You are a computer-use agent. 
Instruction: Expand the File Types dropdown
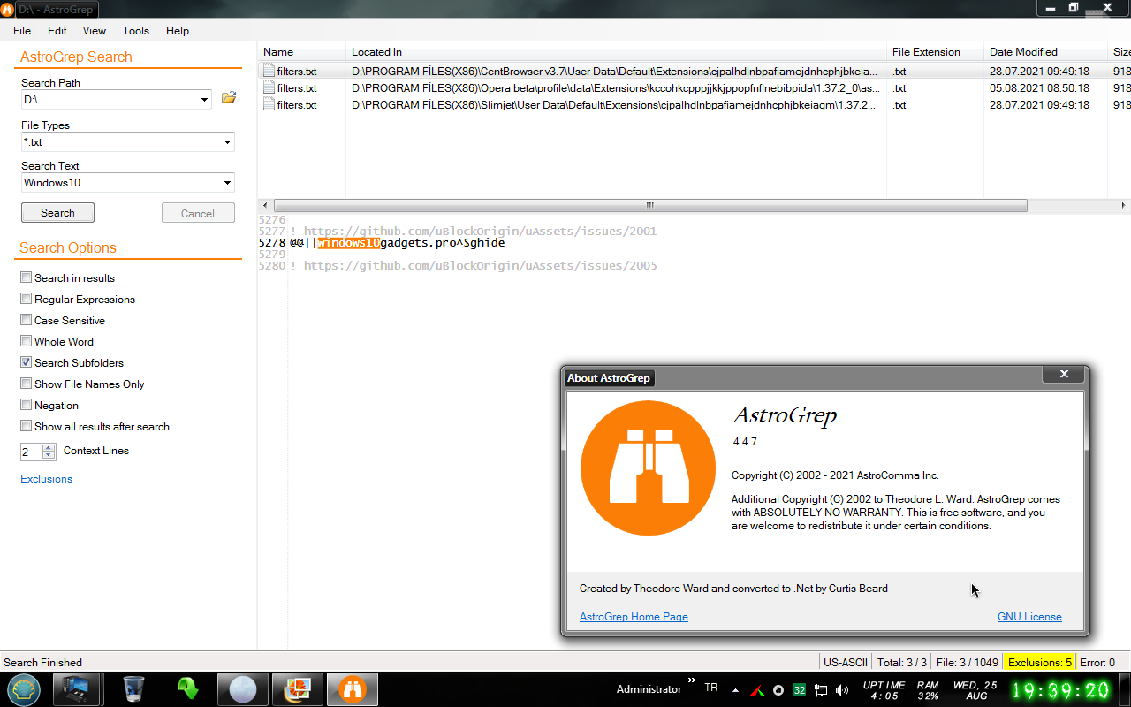228,142
